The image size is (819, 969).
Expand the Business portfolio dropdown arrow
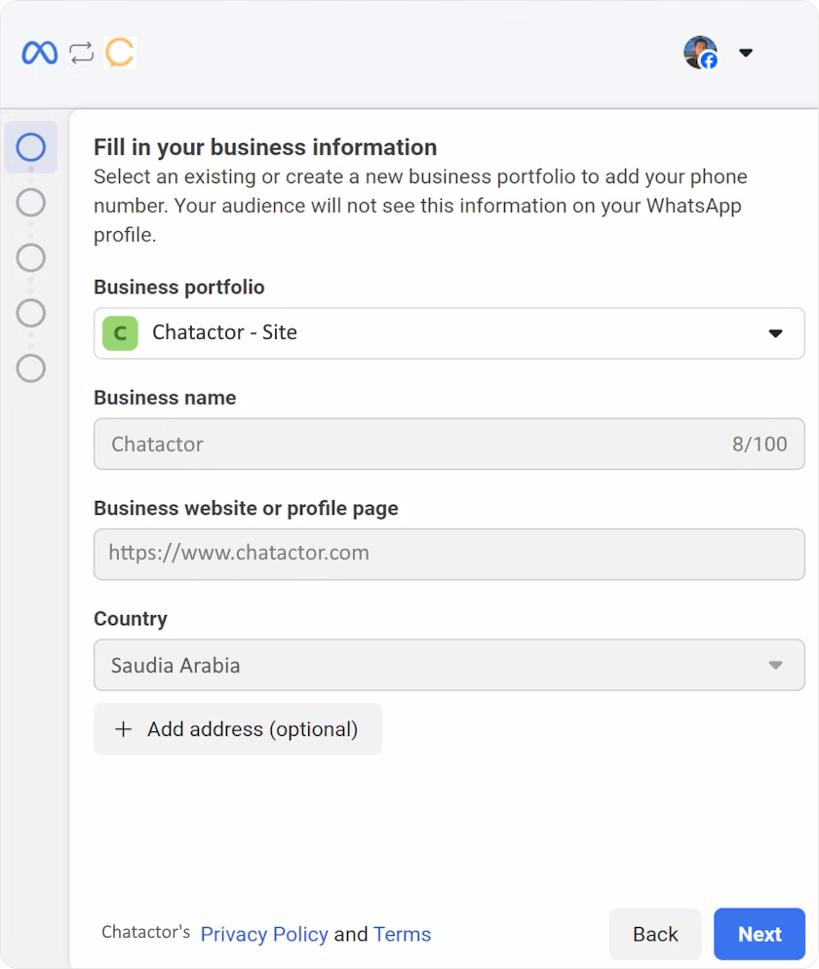775,333
